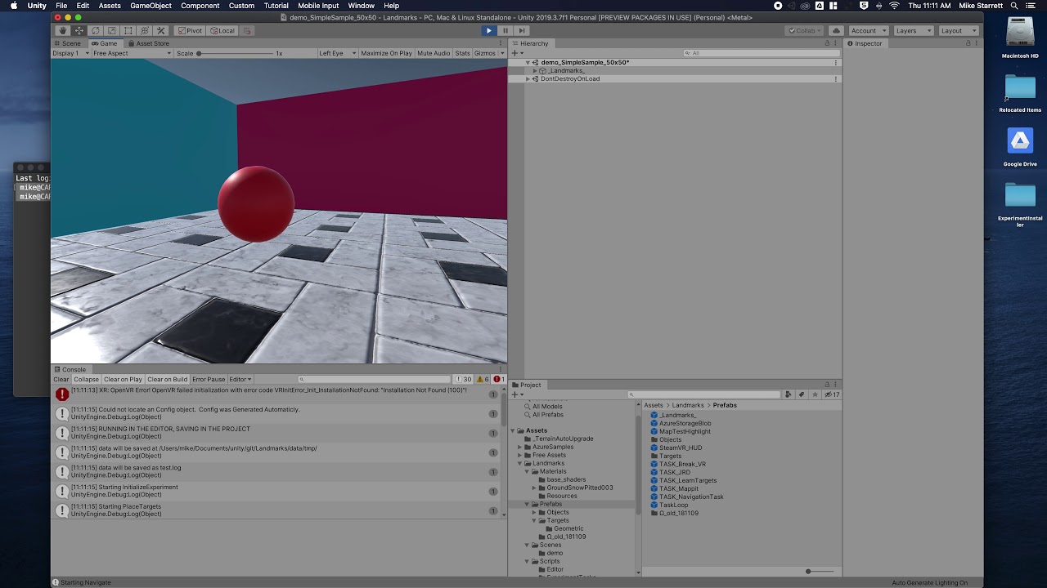Select the Hand tool in the toolbar
The image size is (1047, 588).
63,30
